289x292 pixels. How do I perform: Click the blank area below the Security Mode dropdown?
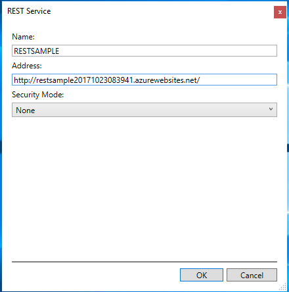144,189
